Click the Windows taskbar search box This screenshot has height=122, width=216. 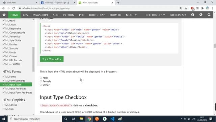(x=34, y=119)
